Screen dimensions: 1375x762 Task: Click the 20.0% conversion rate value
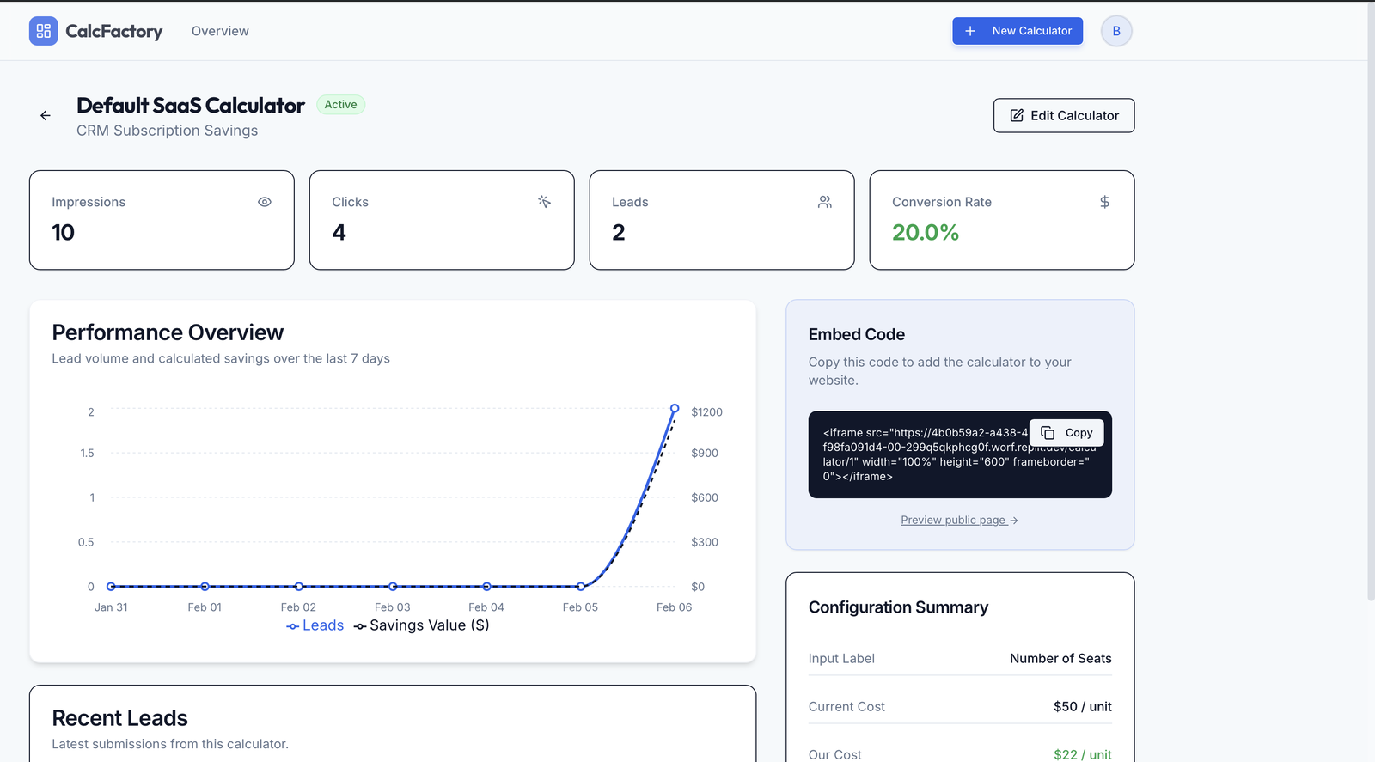click(x=926, y=232)
